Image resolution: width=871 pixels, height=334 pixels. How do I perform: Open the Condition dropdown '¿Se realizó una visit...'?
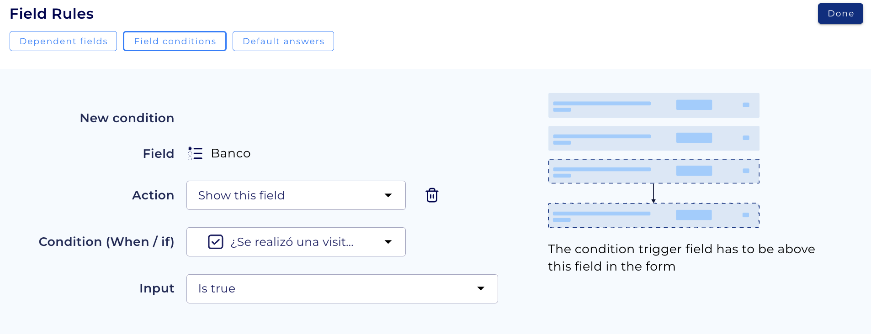[x=295, y=241]
